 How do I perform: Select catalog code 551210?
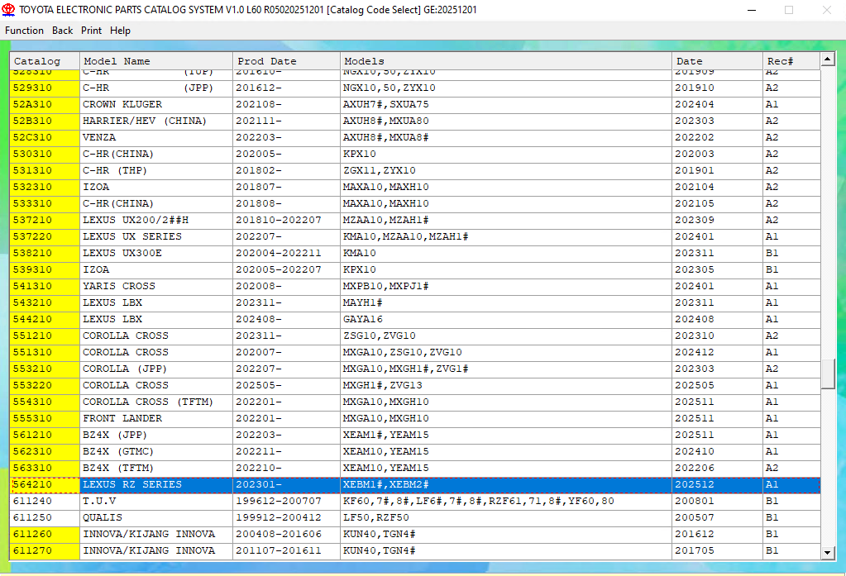[45, 336]
